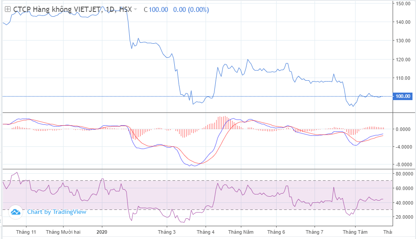This screenshot has height=239, width=416.
Task: Expand the chart legend plus box icon
Action: 7,9
